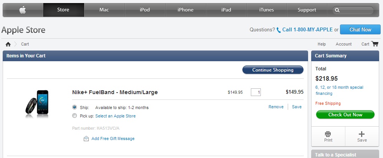Click the search magnifier icon
Screen dimensions: 383x158
tap(337, 10)
